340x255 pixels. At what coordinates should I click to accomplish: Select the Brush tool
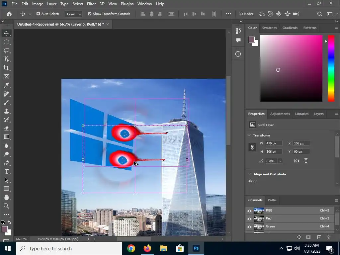click(x=6, y=102)
